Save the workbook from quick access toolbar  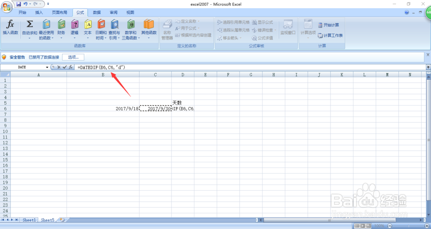(x=19, y=4)
